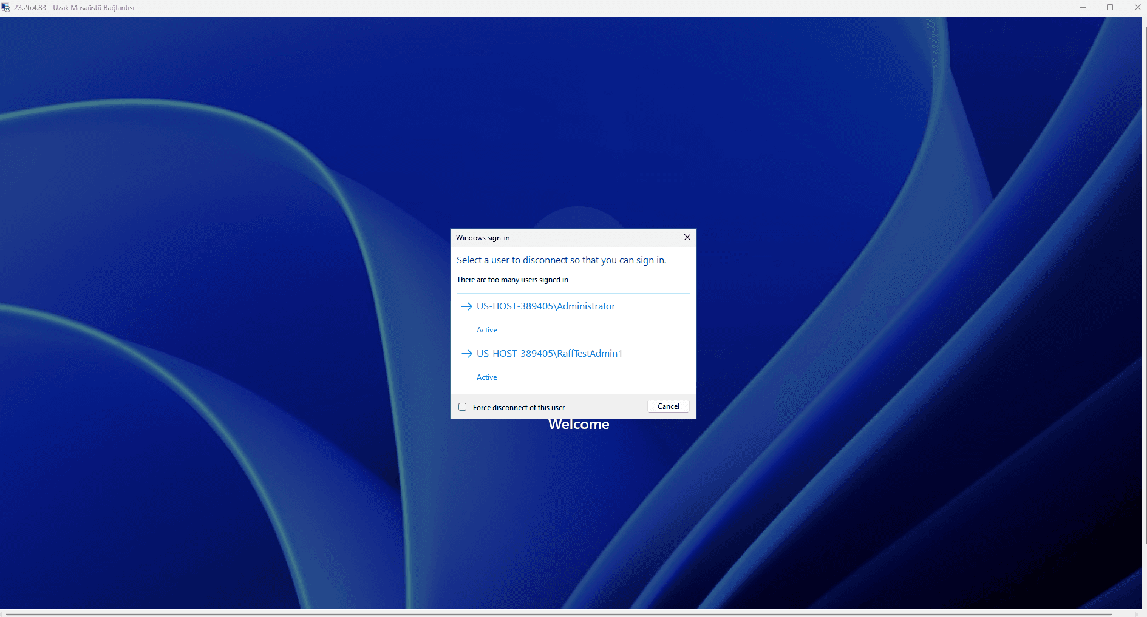Click the Welcome text on sign-in screen

click(x=579, y=425)
